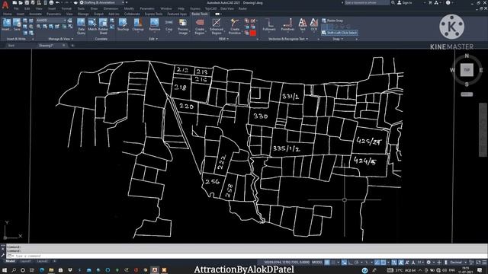Image resolution: width=488 pixels, height=274 pixels.
Task: Toggle grid display in status bar
Action: (327, 263)
